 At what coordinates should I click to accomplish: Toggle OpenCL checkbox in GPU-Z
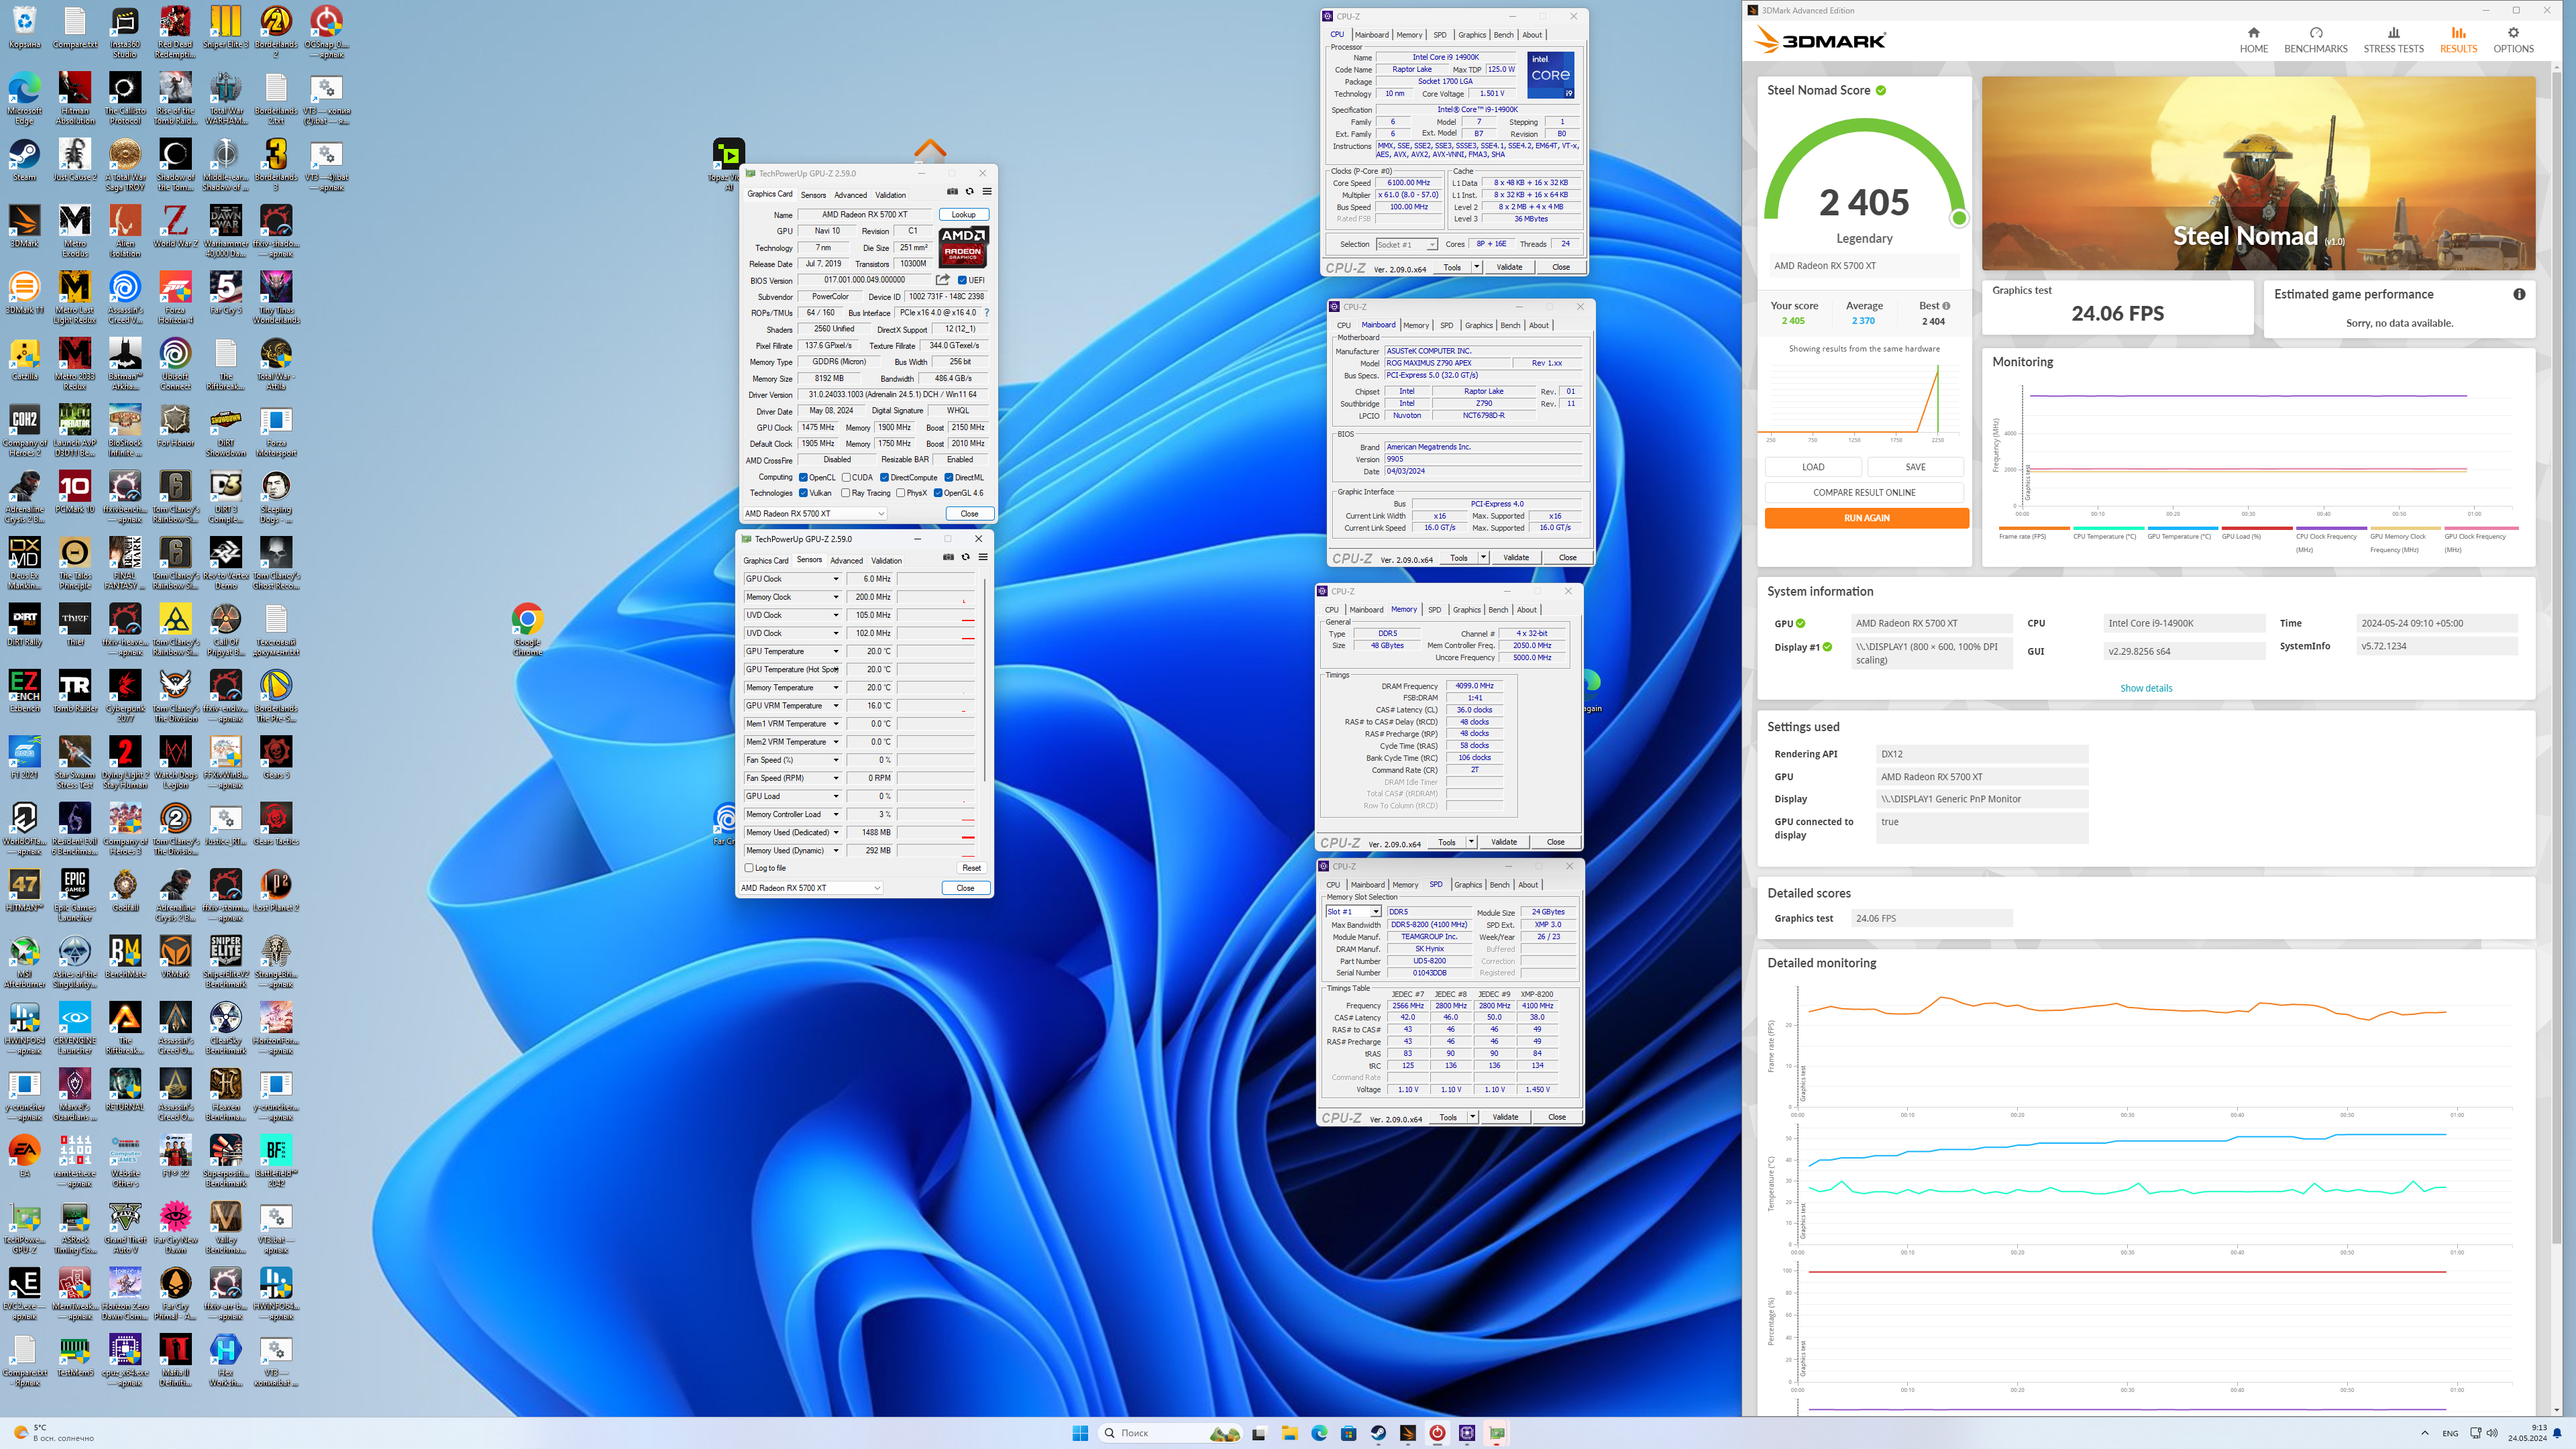[x=803, y=477]
